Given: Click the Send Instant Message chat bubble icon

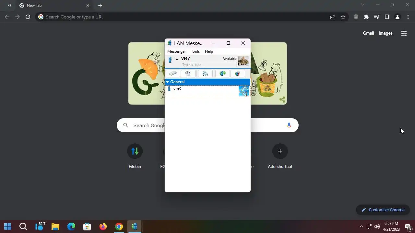Looking at the screenshot, I should 173,73.
